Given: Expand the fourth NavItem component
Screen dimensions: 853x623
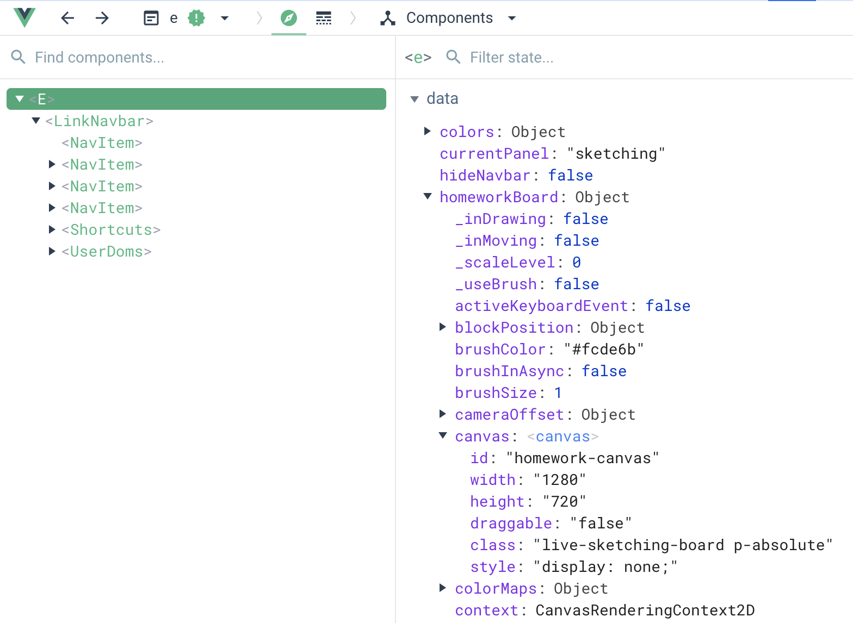Looking at the screenshot, I should coord(52,208).
